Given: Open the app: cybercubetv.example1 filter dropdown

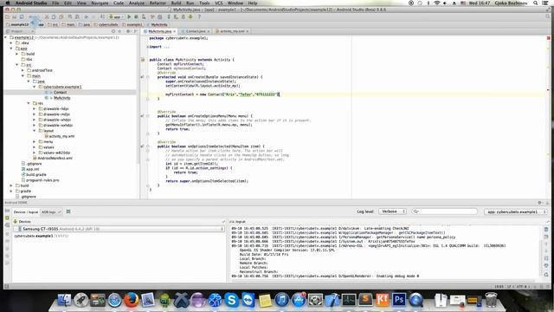Looking at the screenshot, I should point(516,211).
